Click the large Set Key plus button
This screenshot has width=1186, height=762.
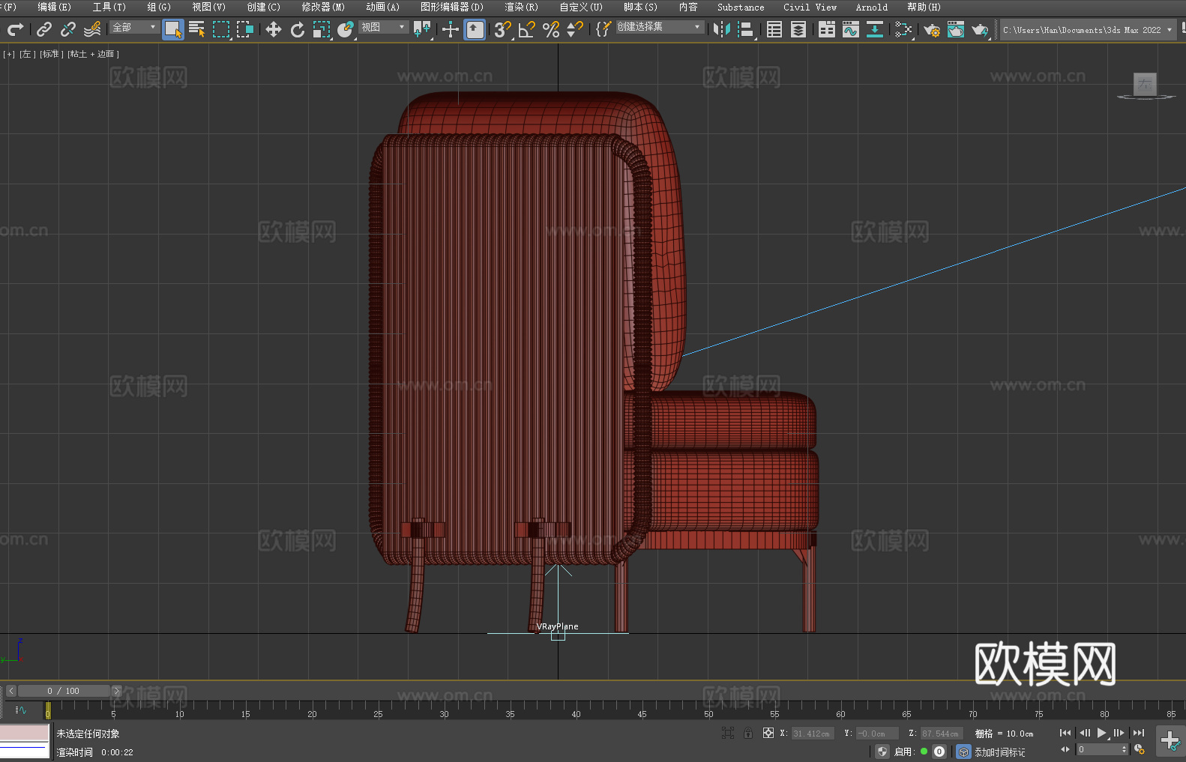click(x=1170, y=741)
